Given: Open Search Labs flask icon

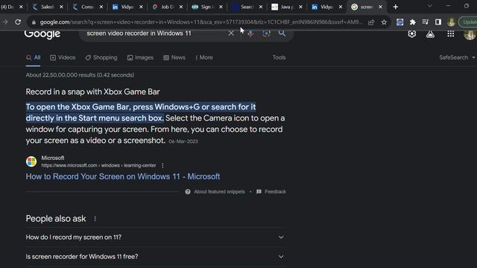Looking at the screenshot, I should [430, 33].
